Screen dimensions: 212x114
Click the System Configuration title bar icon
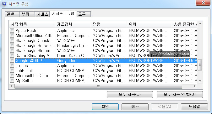tap(4, 4)
